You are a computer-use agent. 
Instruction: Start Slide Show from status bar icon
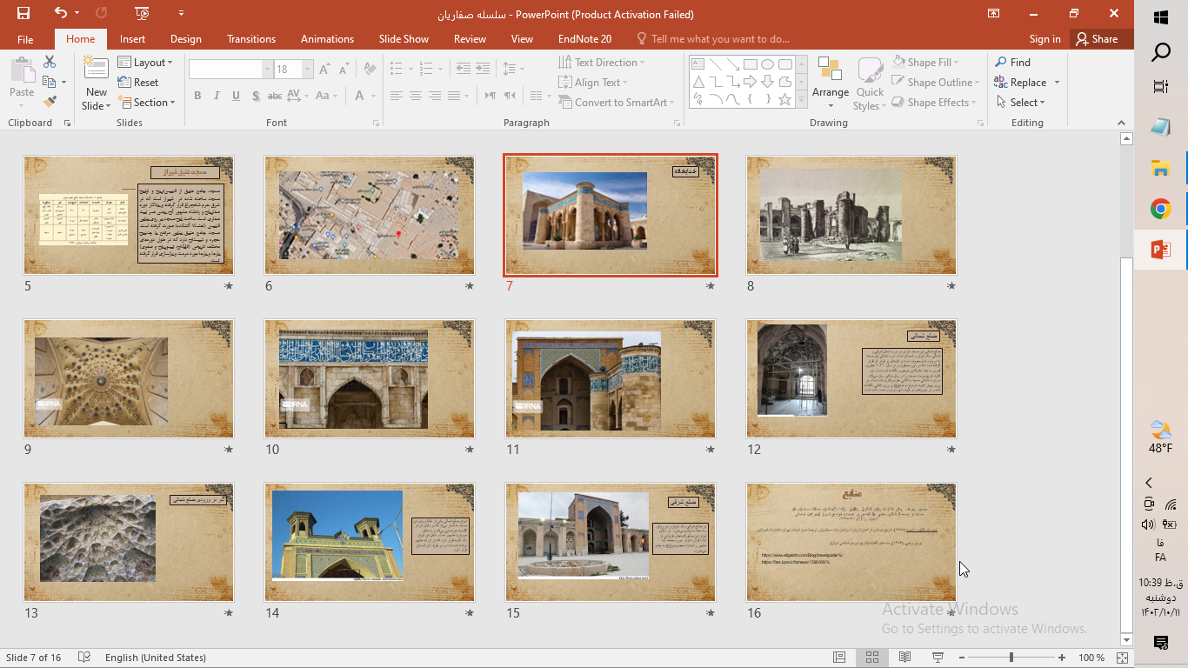[x=938, y=658]
